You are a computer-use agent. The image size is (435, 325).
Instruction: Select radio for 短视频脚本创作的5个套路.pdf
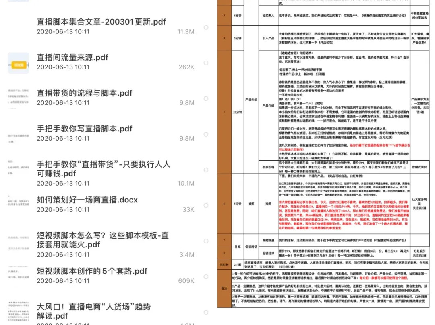click(x=206, y=277)
